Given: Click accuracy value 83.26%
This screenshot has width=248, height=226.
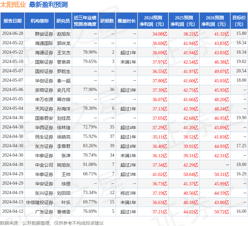Looking at the screenshot, I should [90, 146].
